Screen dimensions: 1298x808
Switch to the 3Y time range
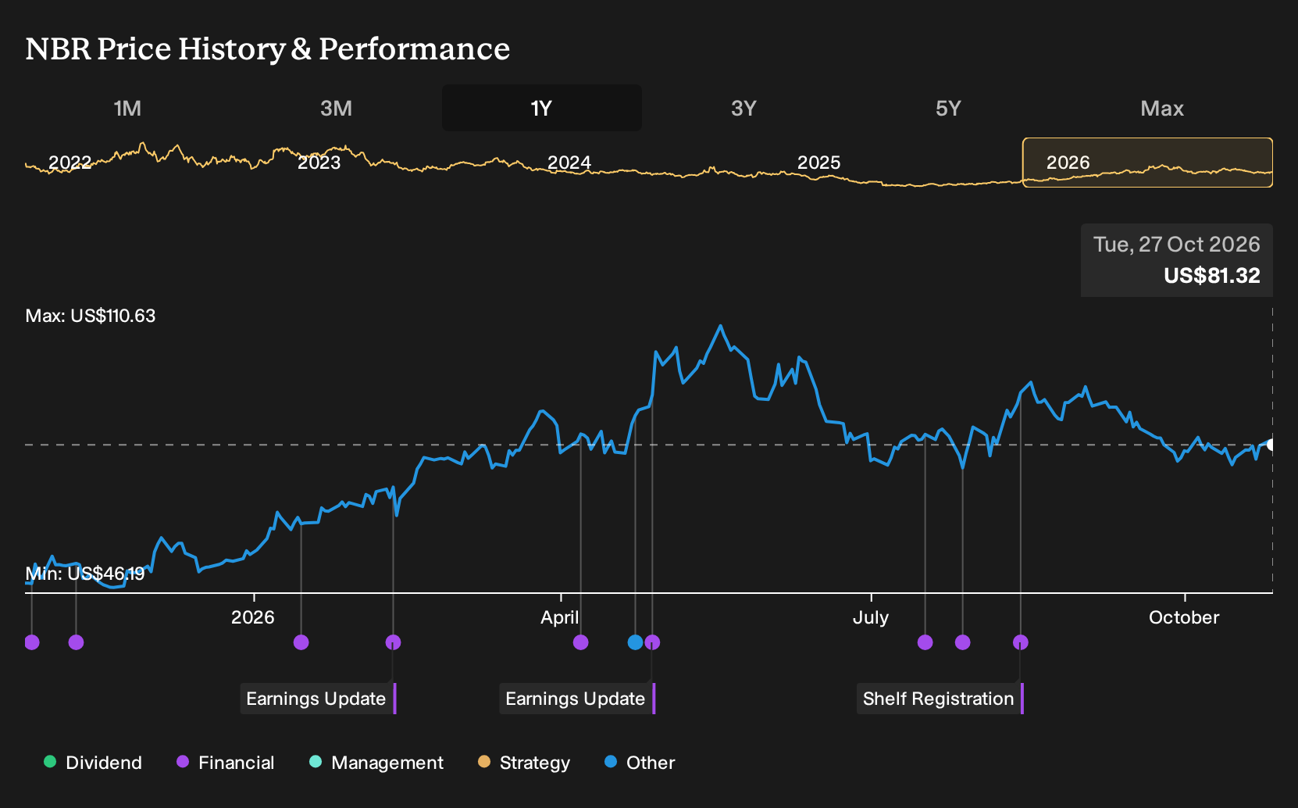pos(743,108)
